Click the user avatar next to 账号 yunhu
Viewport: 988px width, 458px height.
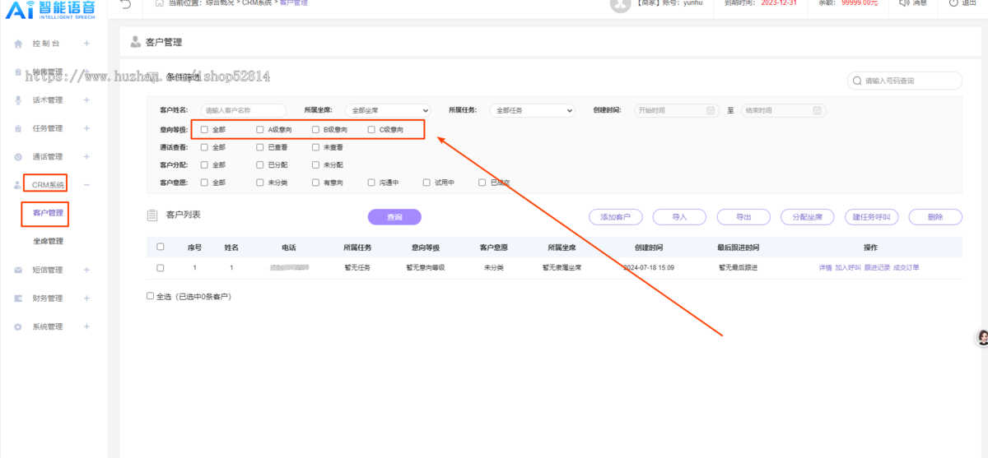tap(620, 4)
